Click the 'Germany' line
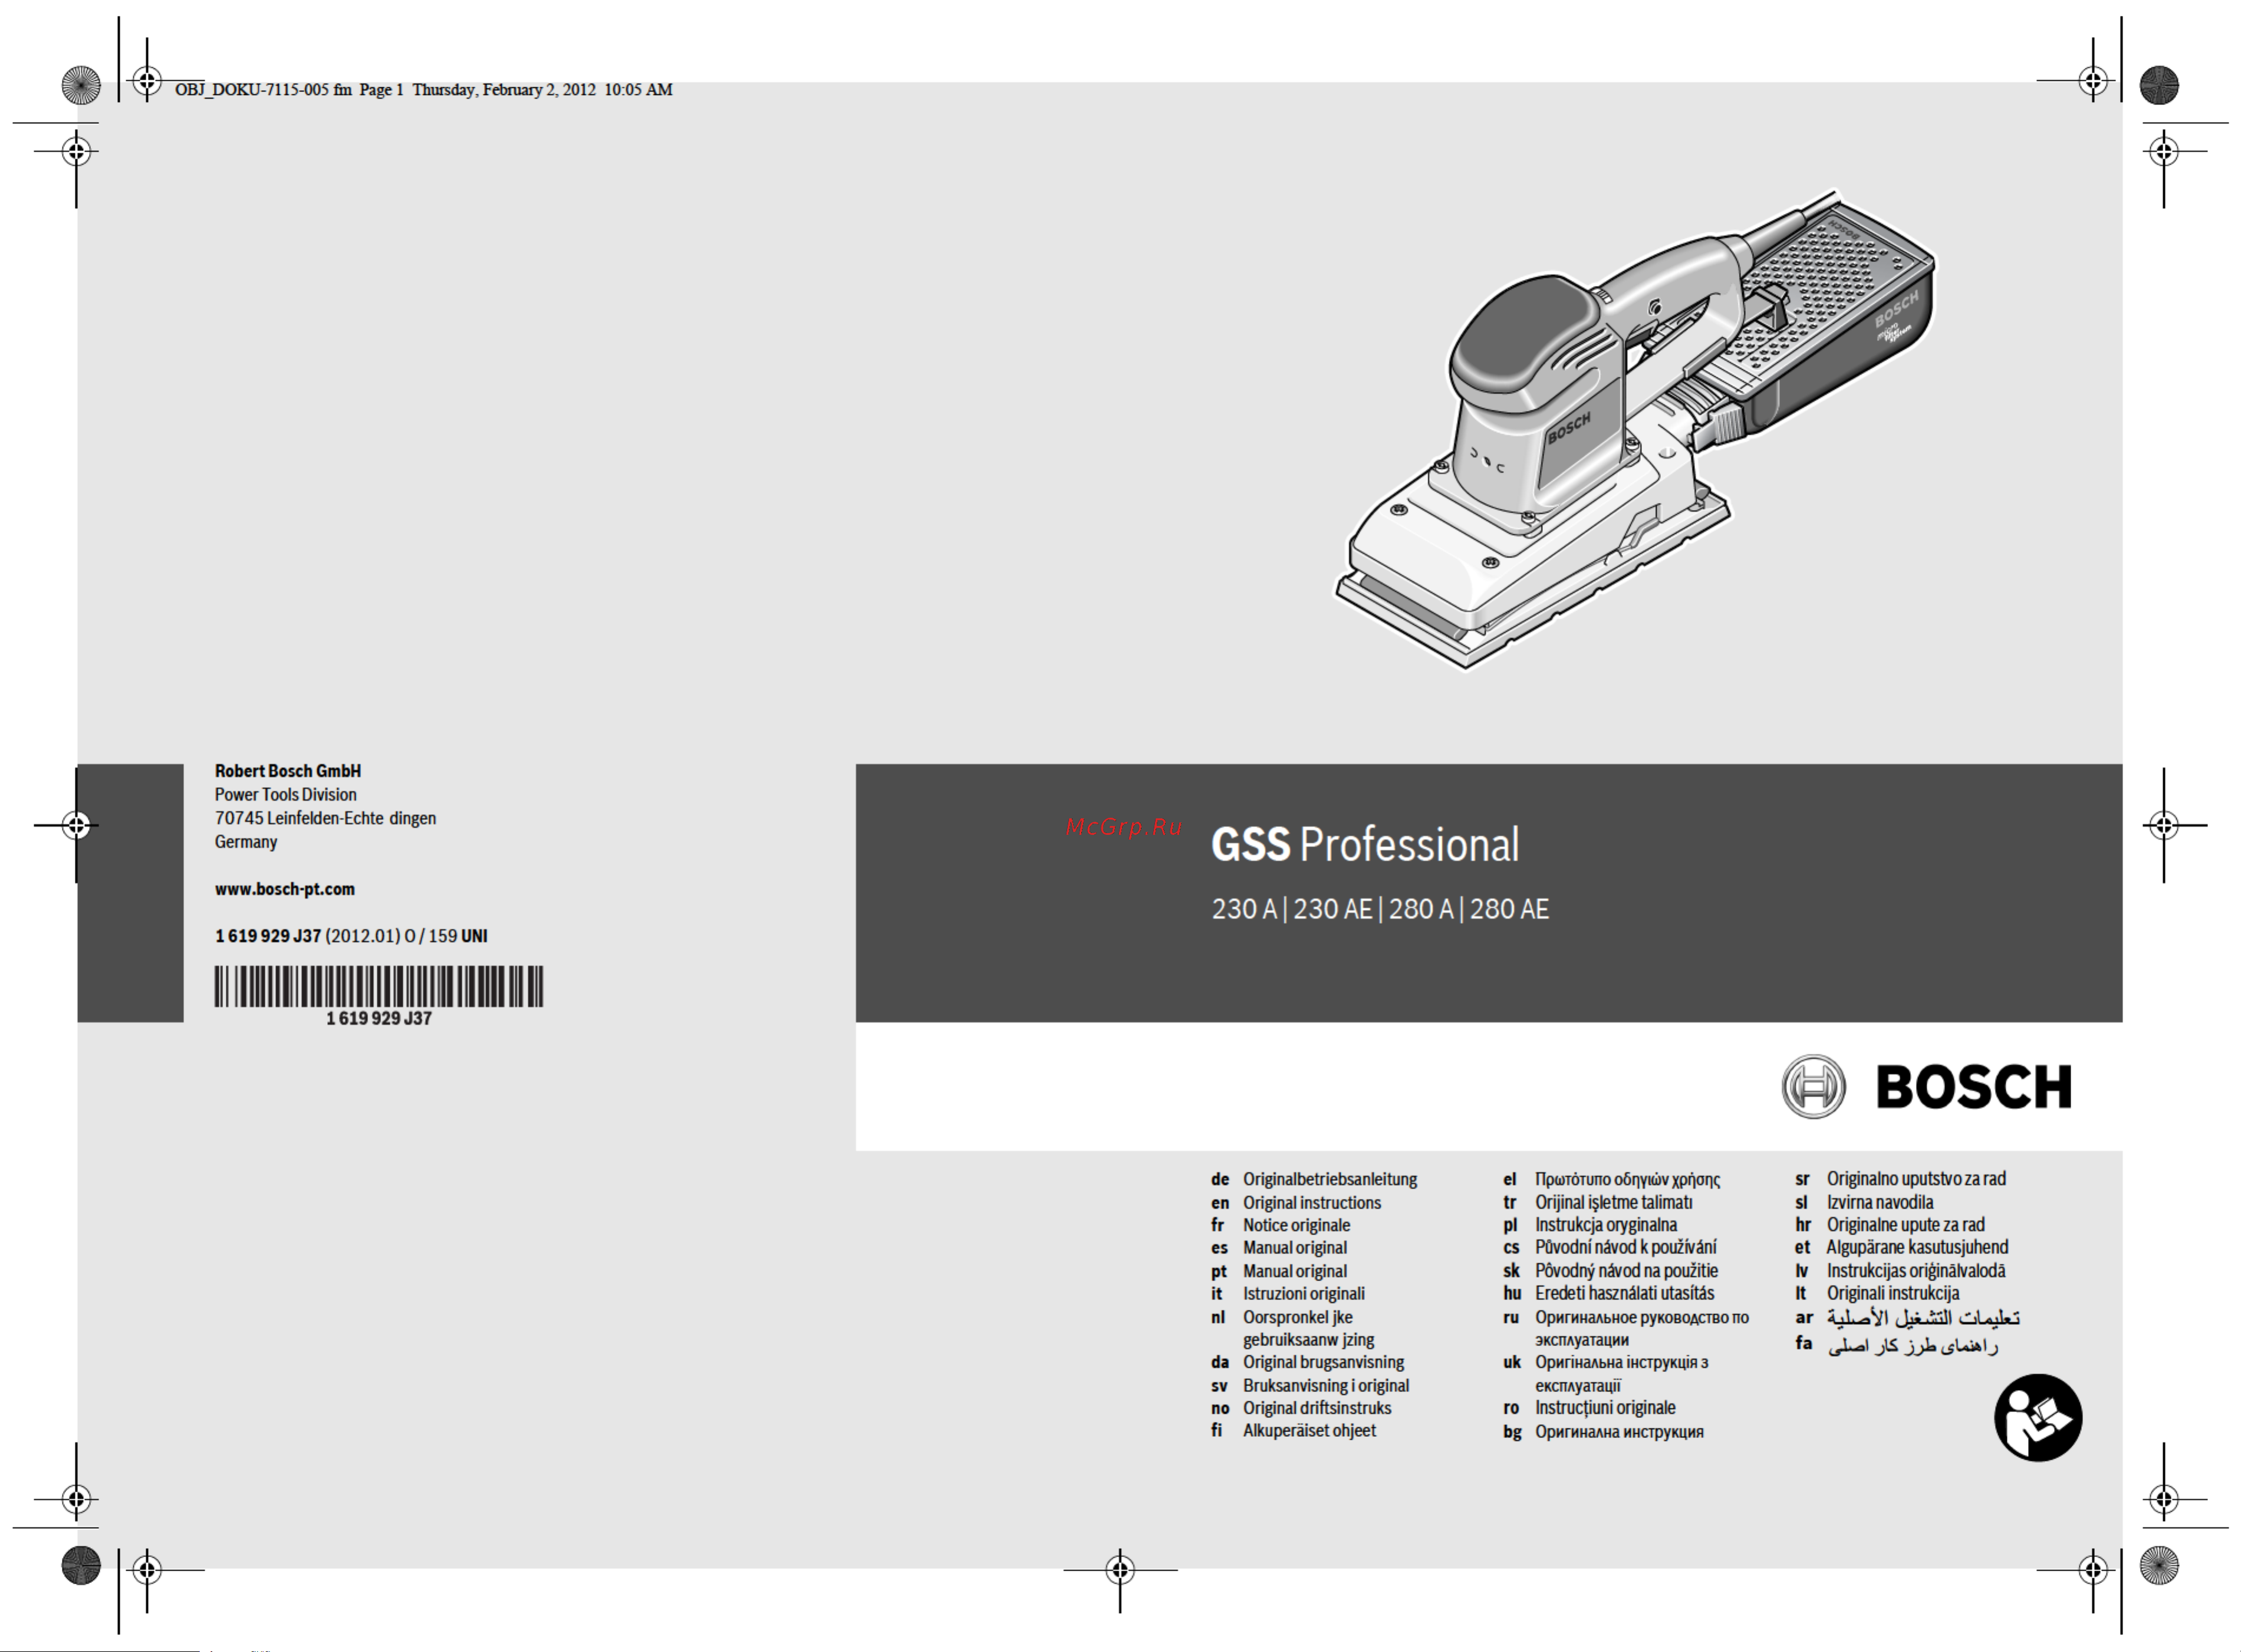Viewport: 2241px width, 1652px height. 246,842
